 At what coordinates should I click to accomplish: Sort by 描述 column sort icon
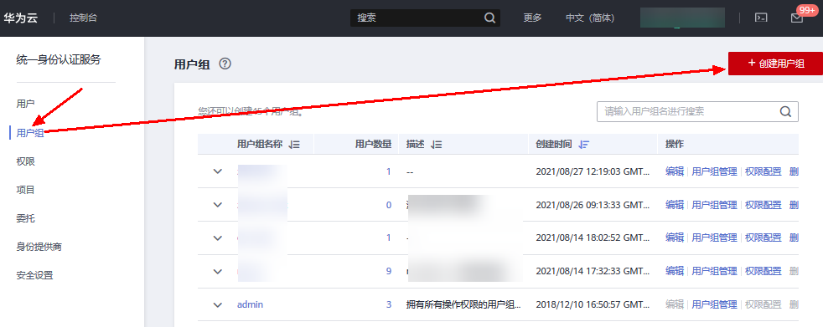point(436,145)
